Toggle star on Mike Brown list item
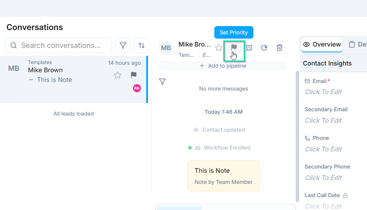 tap(118, 75)
